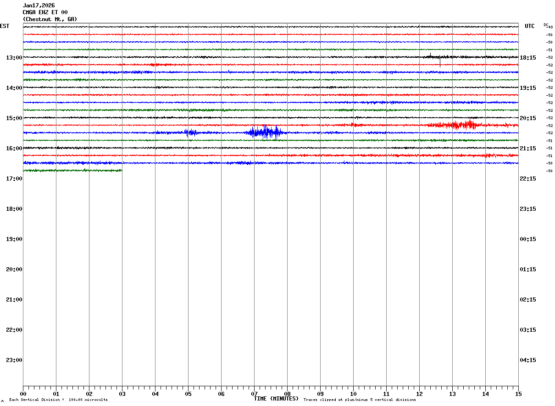Click the 02:15 UTC time label
555x406 pixels.
[x=528, y=300]
